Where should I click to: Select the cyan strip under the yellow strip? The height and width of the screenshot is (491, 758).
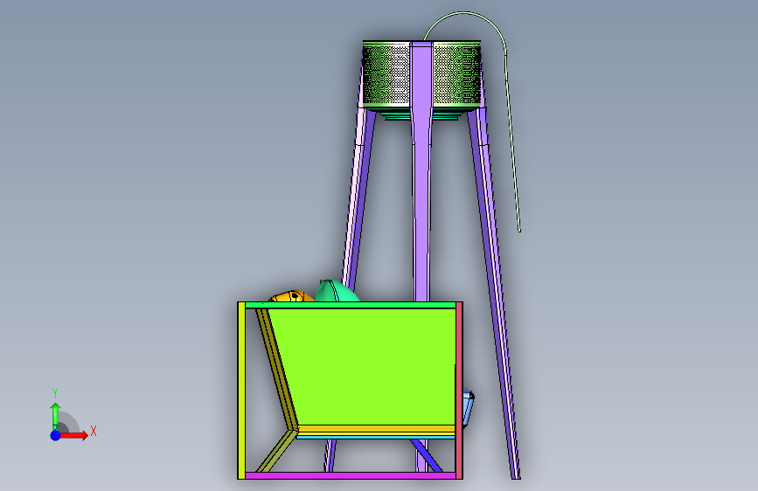pyautogui.click(x=376, y=437)
